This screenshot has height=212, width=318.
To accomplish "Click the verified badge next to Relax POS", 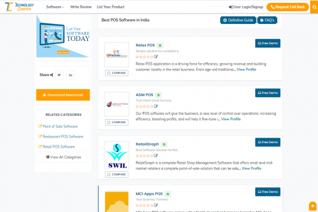I will [160, 45].
